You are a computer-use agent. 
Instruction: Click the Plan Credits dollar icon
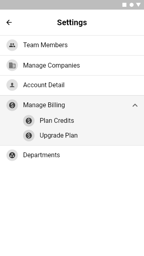(x=29, y=121)
